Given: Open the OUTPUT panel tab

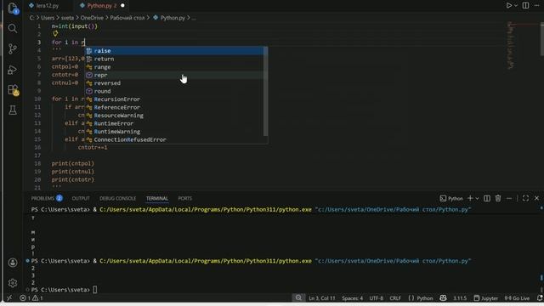Looking at the screenshot, I should (x=81, y=198).
